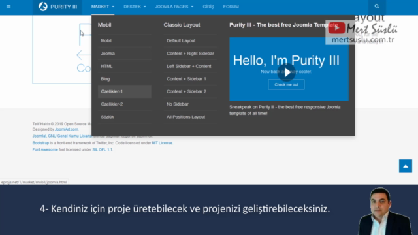The image size is (418, 235).
Task: Open Content + Sidebar 1 layout
Action: click(x=190, y=79)
